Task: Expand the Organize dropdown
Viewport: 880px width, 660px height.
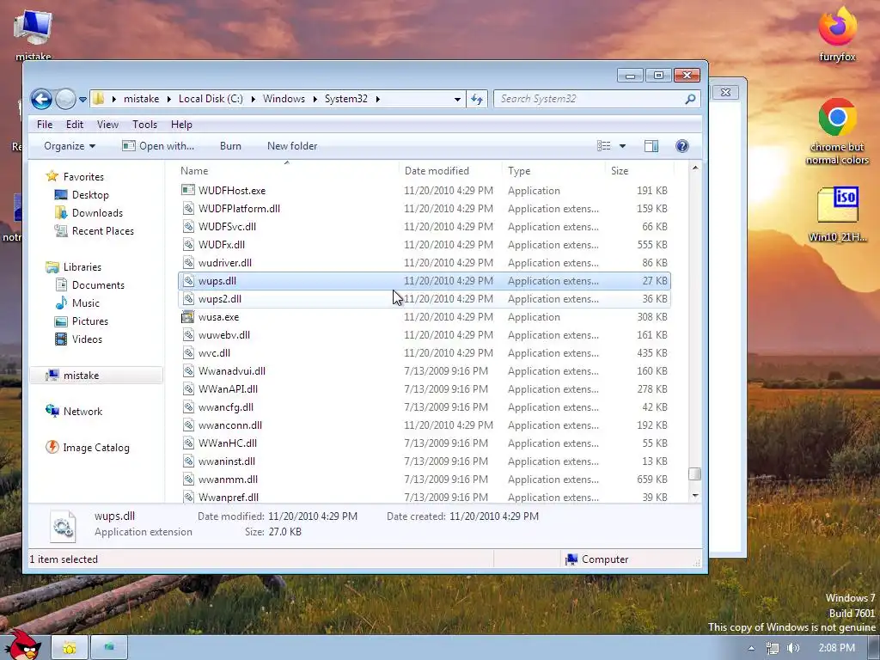Action: [70, 146]
